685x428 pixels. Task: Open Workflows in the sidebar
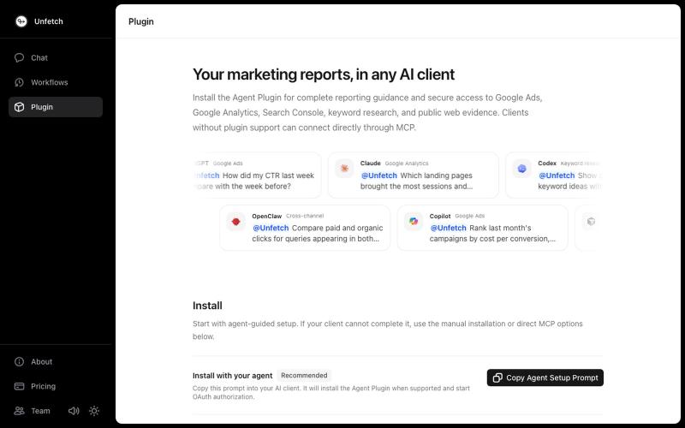(56, 82)
